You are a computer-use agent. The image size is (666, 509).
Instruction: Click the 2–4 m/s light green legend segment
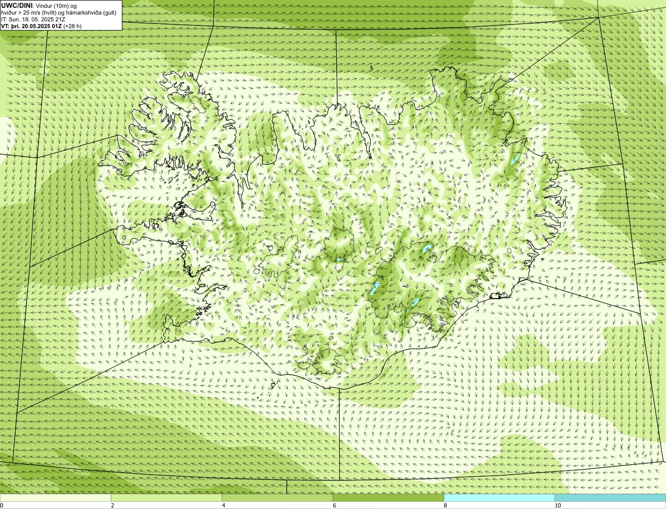pyautogui.click(x=166, y=498)
